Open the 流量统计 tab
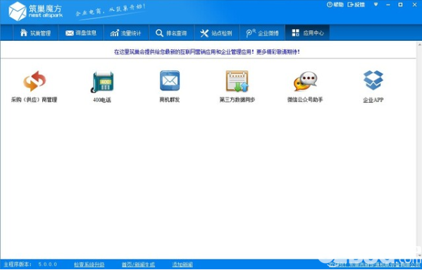Image resolution: width=422 pixels, height=270 pixels. point(126,33)
